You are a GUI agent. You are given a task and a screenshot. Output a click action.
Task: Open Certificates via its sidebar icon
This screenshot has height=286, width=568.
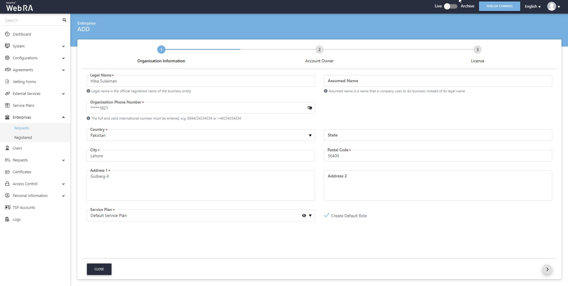click(7, 172)
